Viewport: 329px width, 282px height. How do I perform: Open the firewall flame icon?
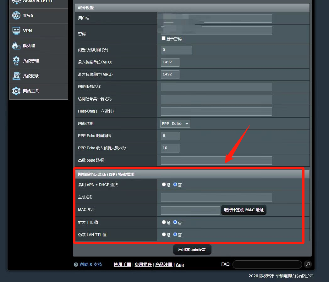pos(16,46)
